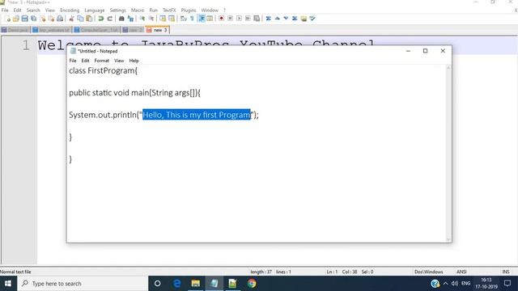This screenshot has width=518, height=291.
Task: Click 'length : 37' in status bar
Action: (261, 272)
